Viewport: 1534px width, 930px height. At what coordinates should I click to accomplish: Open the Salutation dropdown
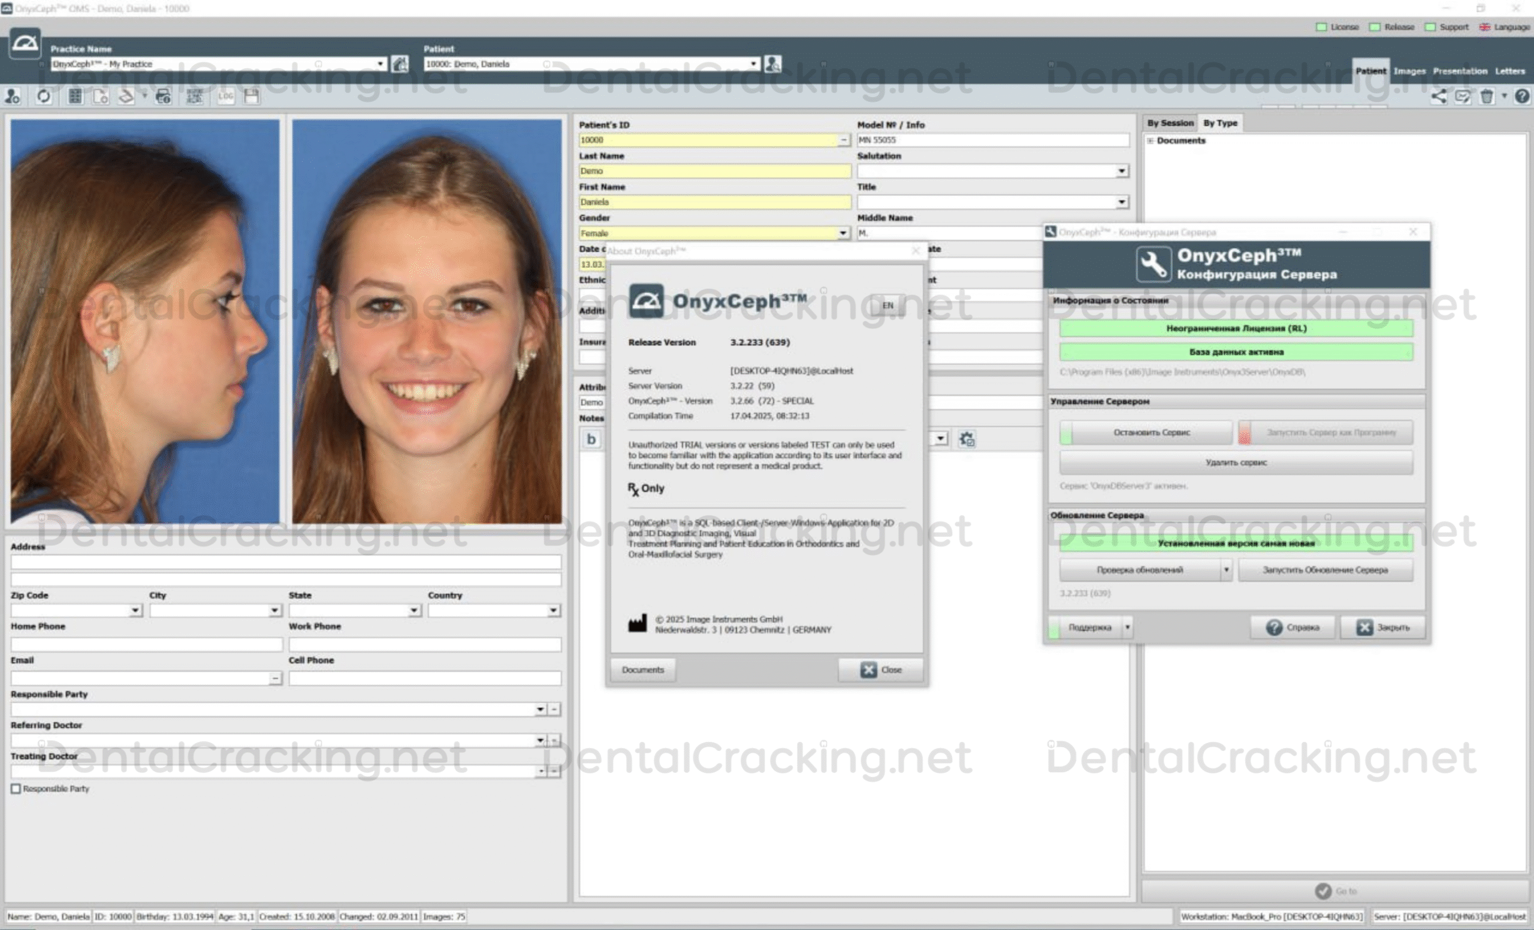click(x=1121, y=171)
